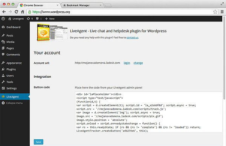Click the 'Account url:' label

[x=41, y=63]
